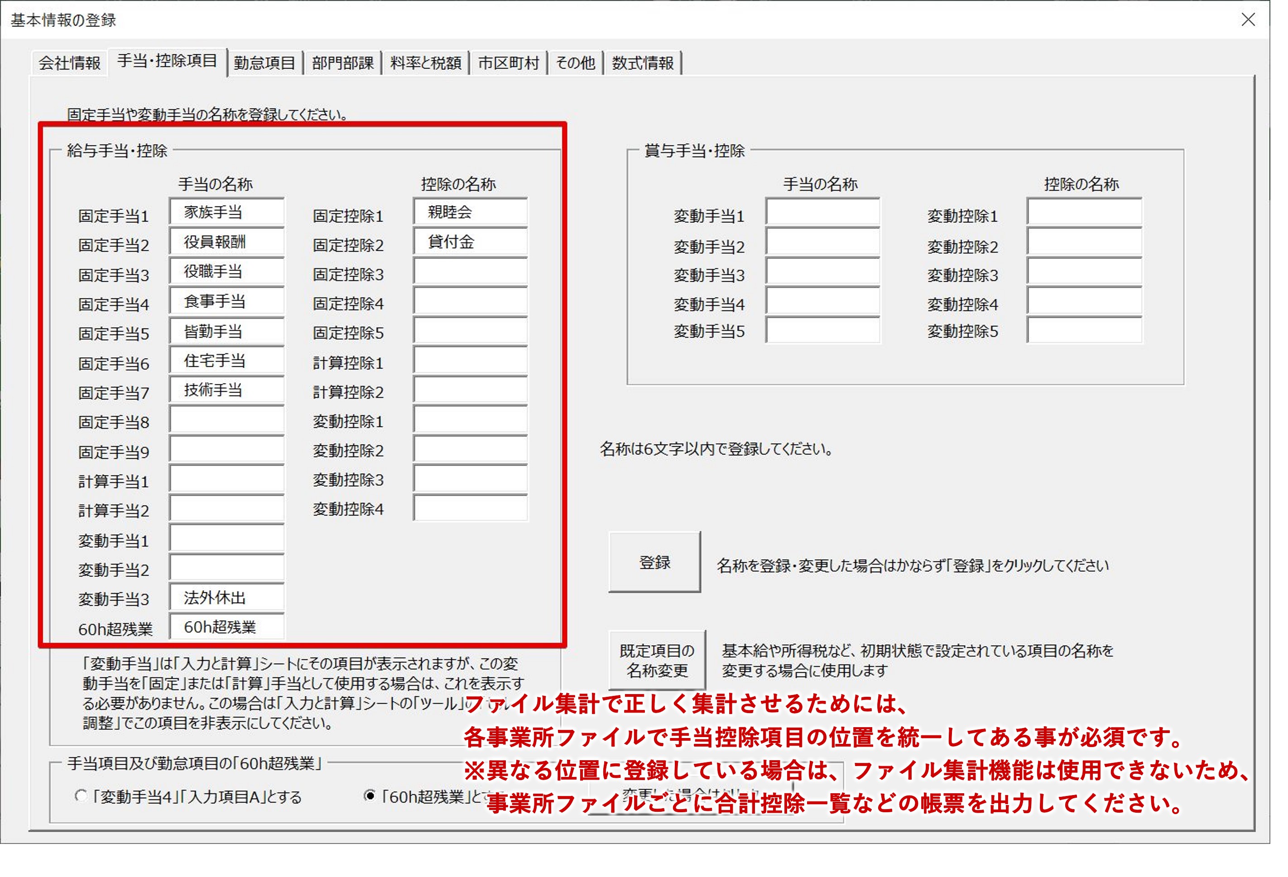This screenshot has width=1288, height=877.
Task: Choose the 「60h超残業」 radio button
Action: tap(369, 796)
